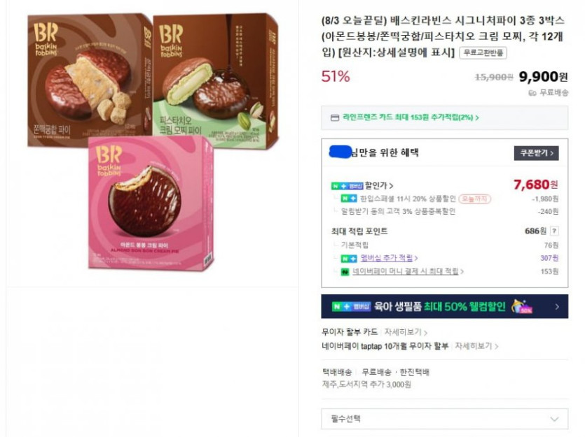Viewport: 585px width, 437px height.
Task: Click the N+ icon beside 한입스페셜 11시 discount
Action: point(349,199)
